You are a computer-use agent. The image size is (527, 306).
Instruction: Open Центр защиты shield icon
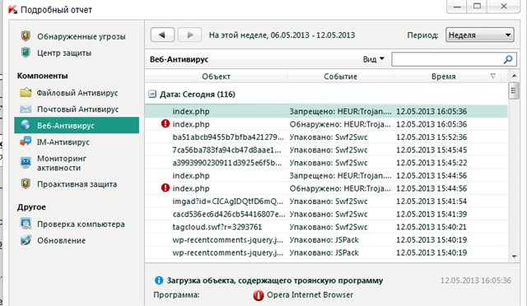26,53
